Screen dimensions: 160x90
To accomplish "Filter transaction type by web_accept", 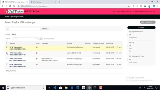I will (133, 62).
